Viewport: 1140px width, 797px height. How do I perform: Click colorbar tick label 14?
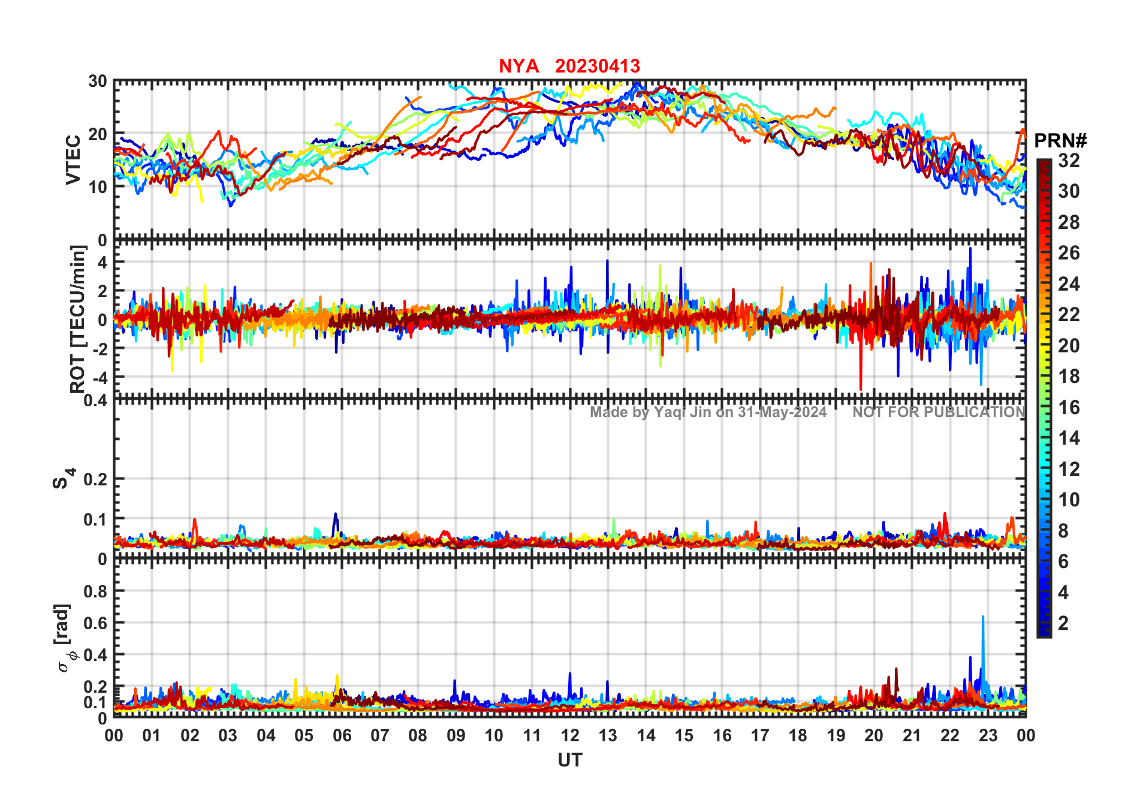point(1069,438)
